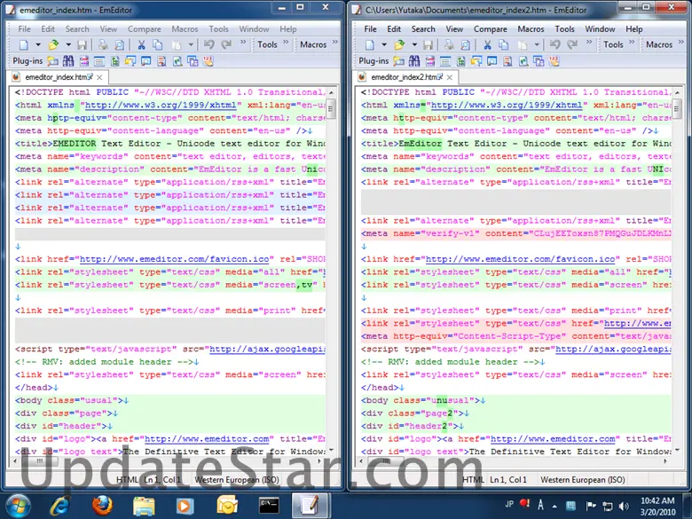Click Open folder icon in left emeditor_index.htm window
The height and width of the screenshot is (519, 692).
point(53,44)
